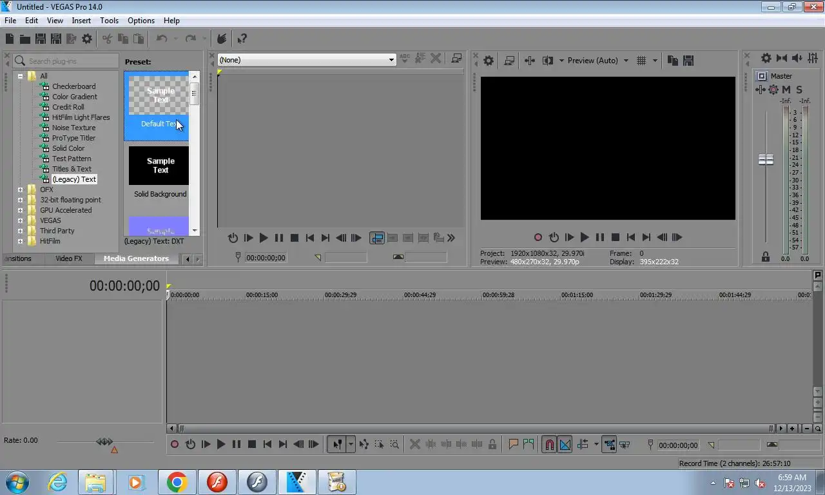Click the Master bus volume fader
The height and width of the screenshot is (495, 825).
(766, 159)
